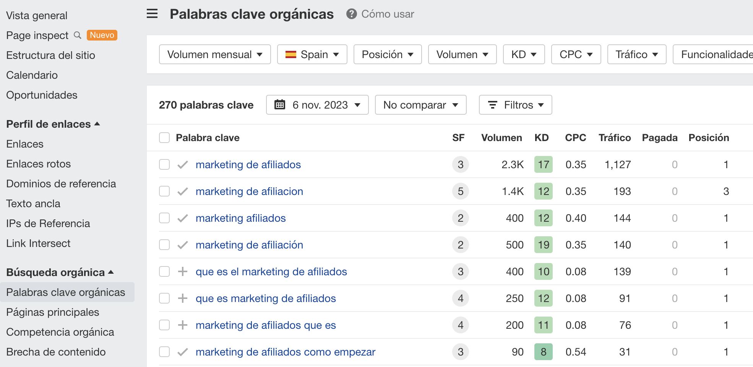Open the keyword link marketing de afiliados como empezar
The width and height of the screenshot is (753, 367).
[x=286, y=352]
